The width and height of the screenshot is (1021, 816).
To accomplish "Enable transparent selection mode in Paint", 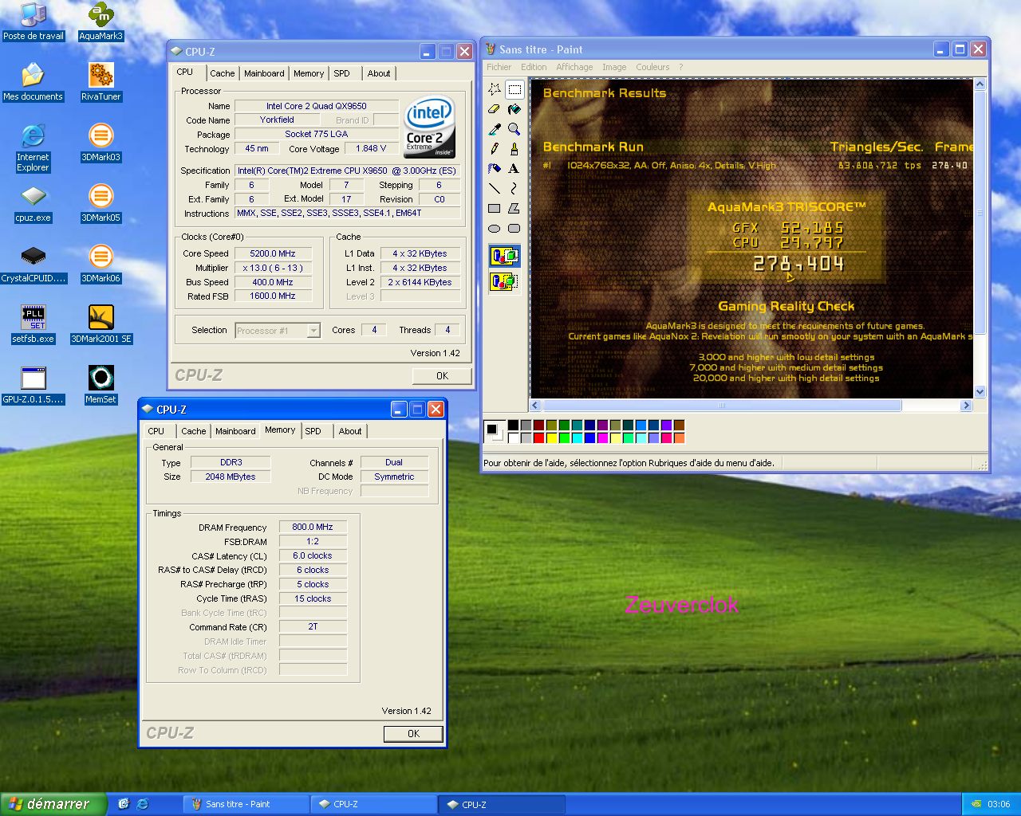I will pyautogui.click(x=504, y=281).
